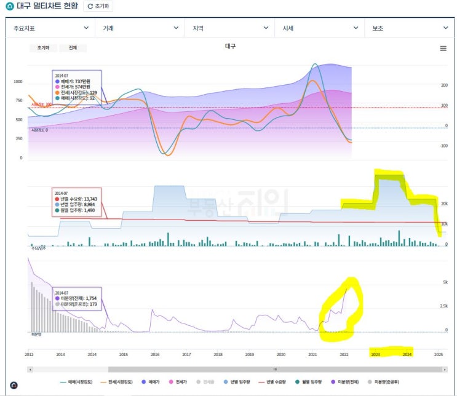
Task: Open the 주요지표 dropdown
Action: [x=50, y=28]
